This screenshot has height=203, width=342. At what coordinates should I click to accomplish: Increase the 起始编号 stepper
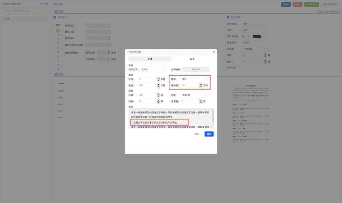pyautogui.click(x=109, y=37)
